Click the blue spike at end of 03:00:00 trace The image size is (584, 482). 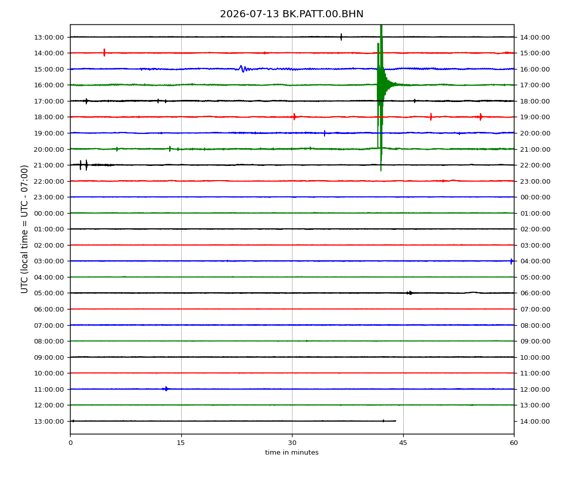coord(512,261)
